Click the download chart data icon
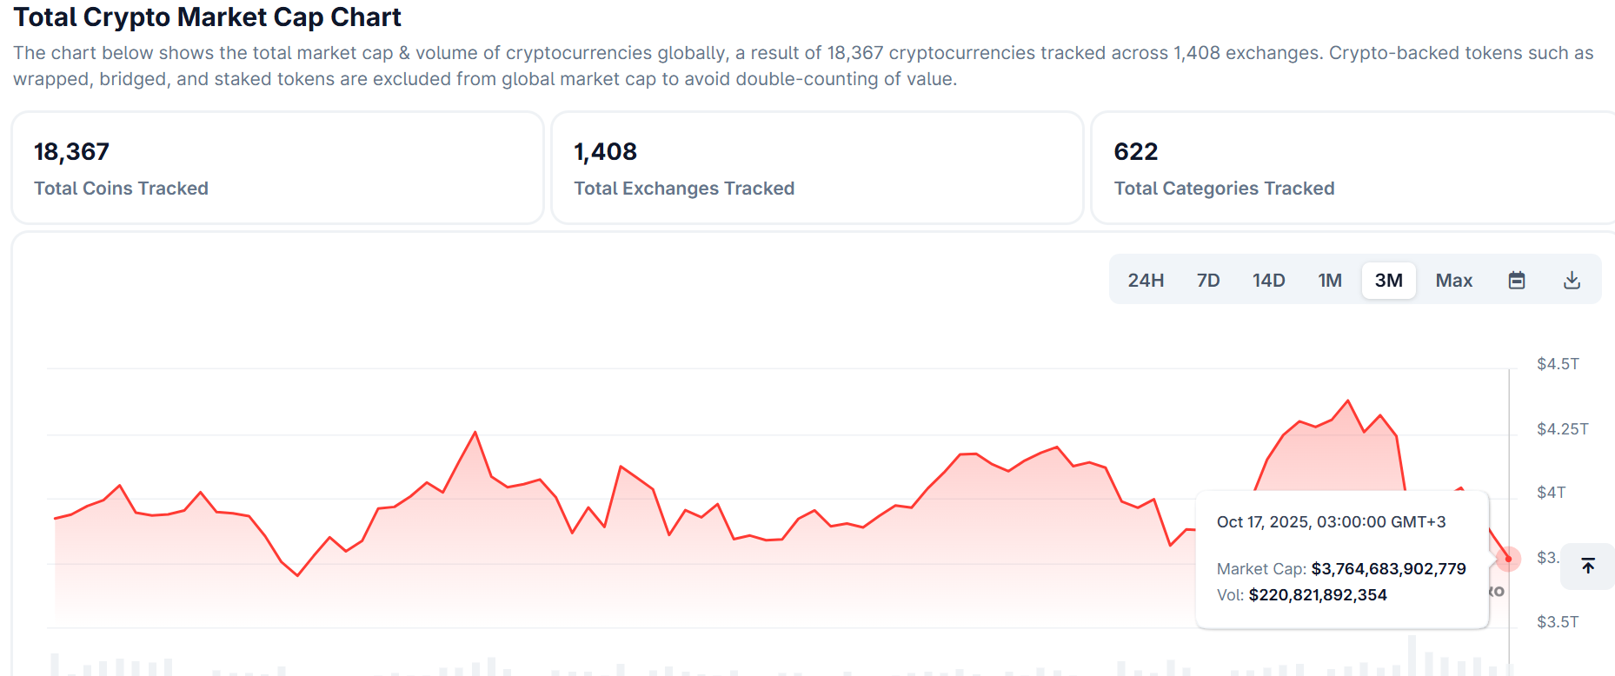This screenshot has height=676, width=1615. [1572, 280]
